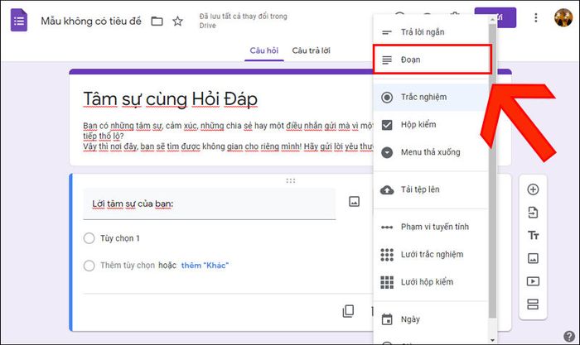Star the form
Image resolution: width=580 pixels, height=345 pixels.
point(177,21)
